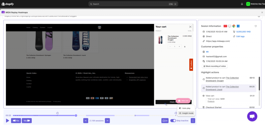The width and height of the screenshot is (265, 126).
Task: Click the play button in replay controls
Action: coord(8,121)
